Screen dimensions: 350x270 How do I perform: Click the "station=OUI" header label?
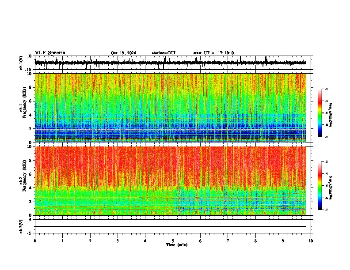pos(164,53)
